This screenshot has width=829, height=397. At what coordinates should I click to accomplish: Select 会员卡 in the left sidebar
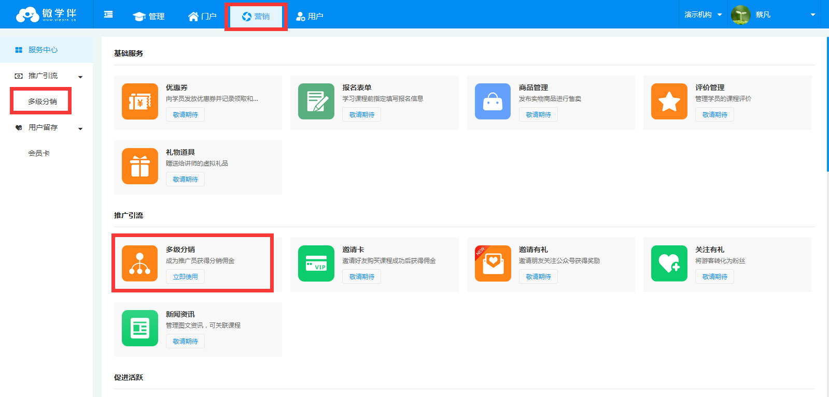pos(39,153)
